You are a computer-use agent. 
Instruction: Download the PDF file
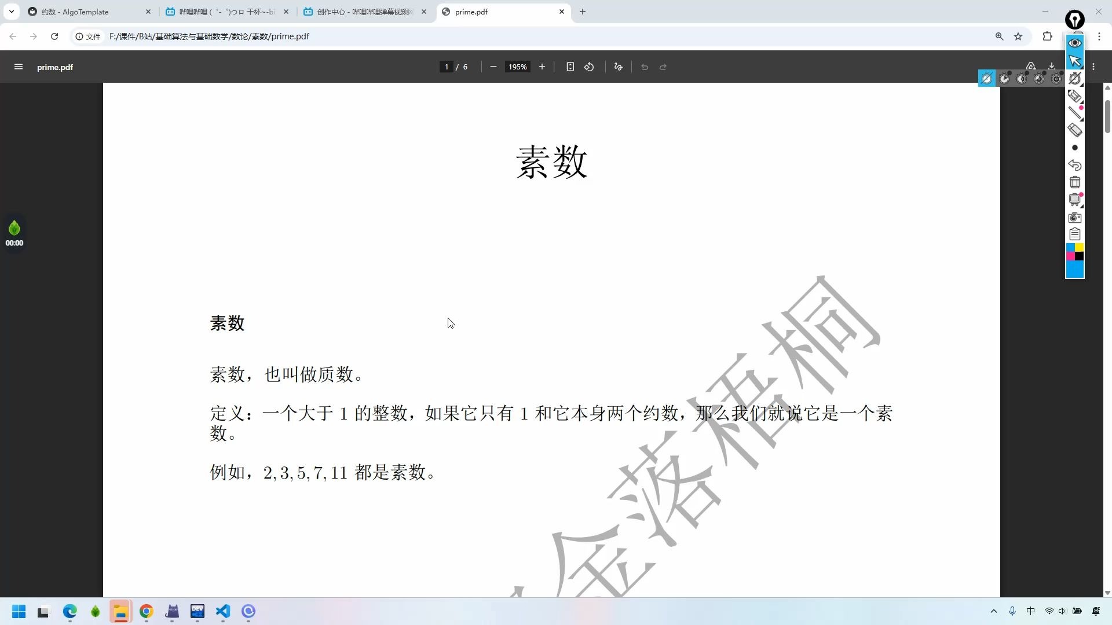tap(1051, 65)
